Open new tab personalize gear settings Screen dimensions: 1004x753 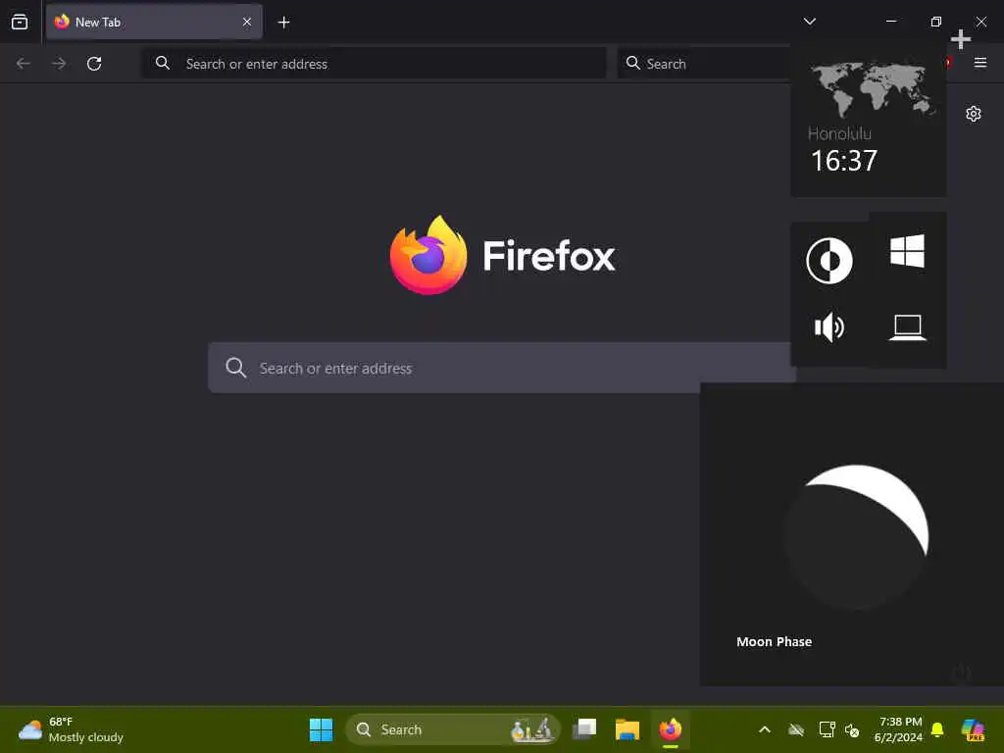pos(974,114)
